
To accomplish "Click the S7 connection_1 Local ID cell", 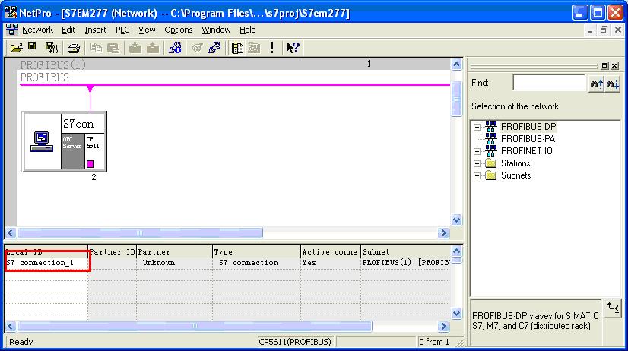I will (46, 263).
